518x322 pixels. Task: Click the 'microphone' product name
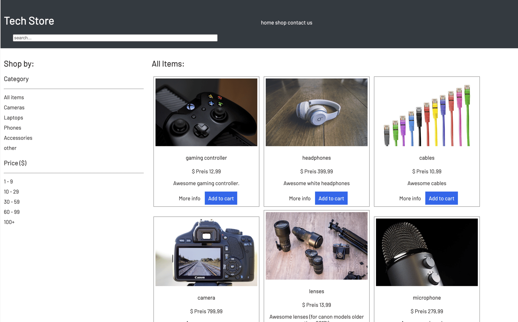coord(427,298)
